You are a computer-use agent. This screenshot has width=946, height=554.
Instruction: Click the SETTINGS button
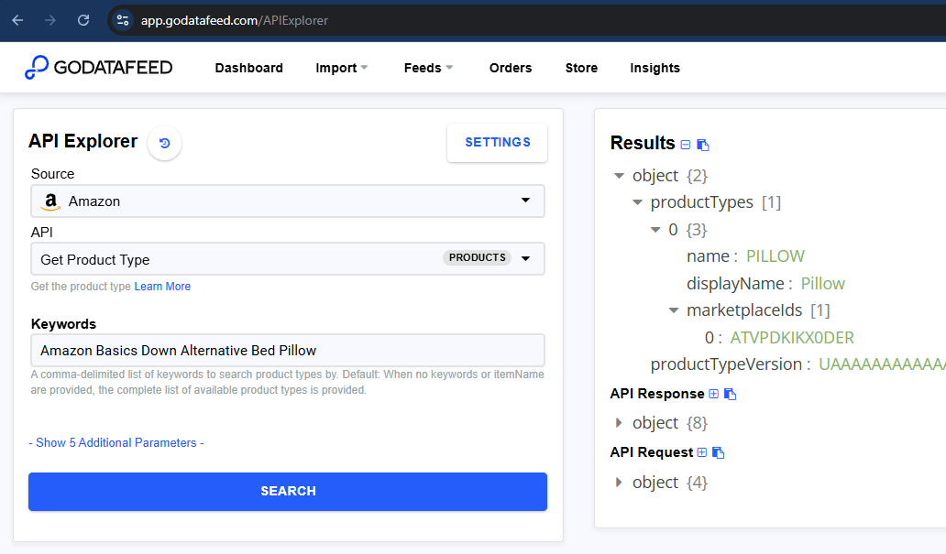coord(497,142)
